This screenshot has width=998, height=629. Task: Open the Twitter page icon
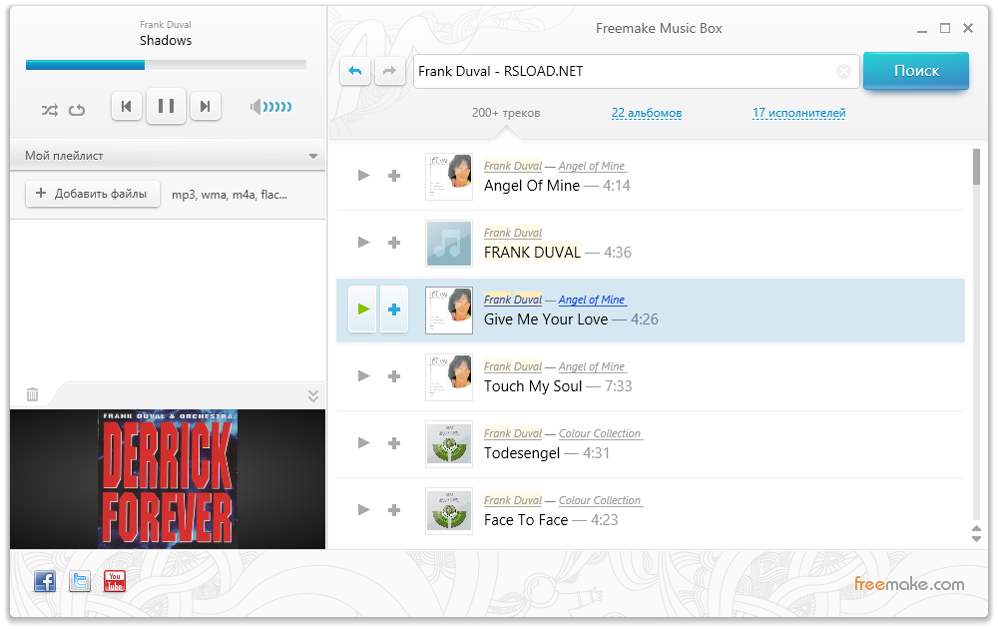(x=80, y=581)
